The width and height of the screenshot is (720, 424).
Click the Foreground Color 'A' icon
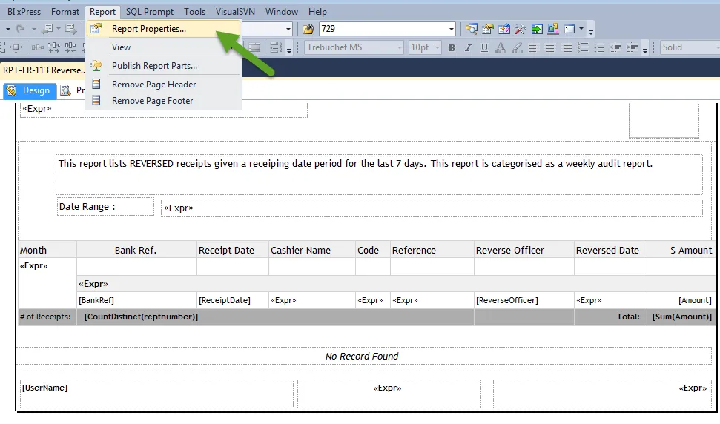(x=501, y=47)
